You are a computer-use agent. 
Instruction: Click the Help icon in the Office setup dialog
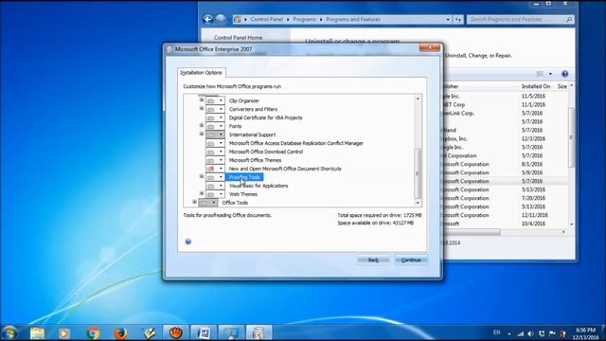[x=187, y=242]
